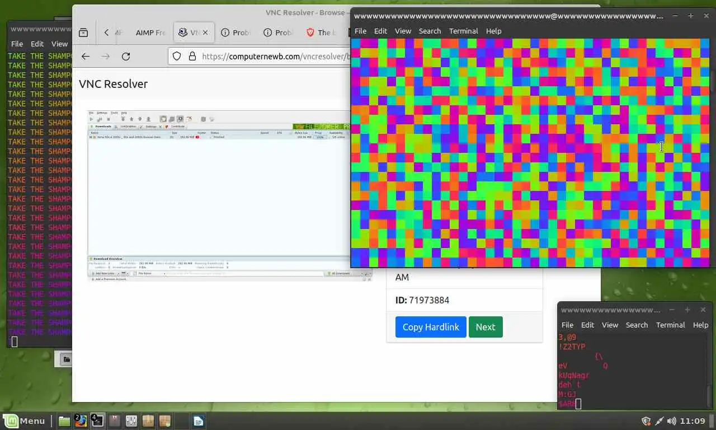Open View menu in SHAMPOO terminal
This screenshot has height=430, width=716.
click(60, 44)
